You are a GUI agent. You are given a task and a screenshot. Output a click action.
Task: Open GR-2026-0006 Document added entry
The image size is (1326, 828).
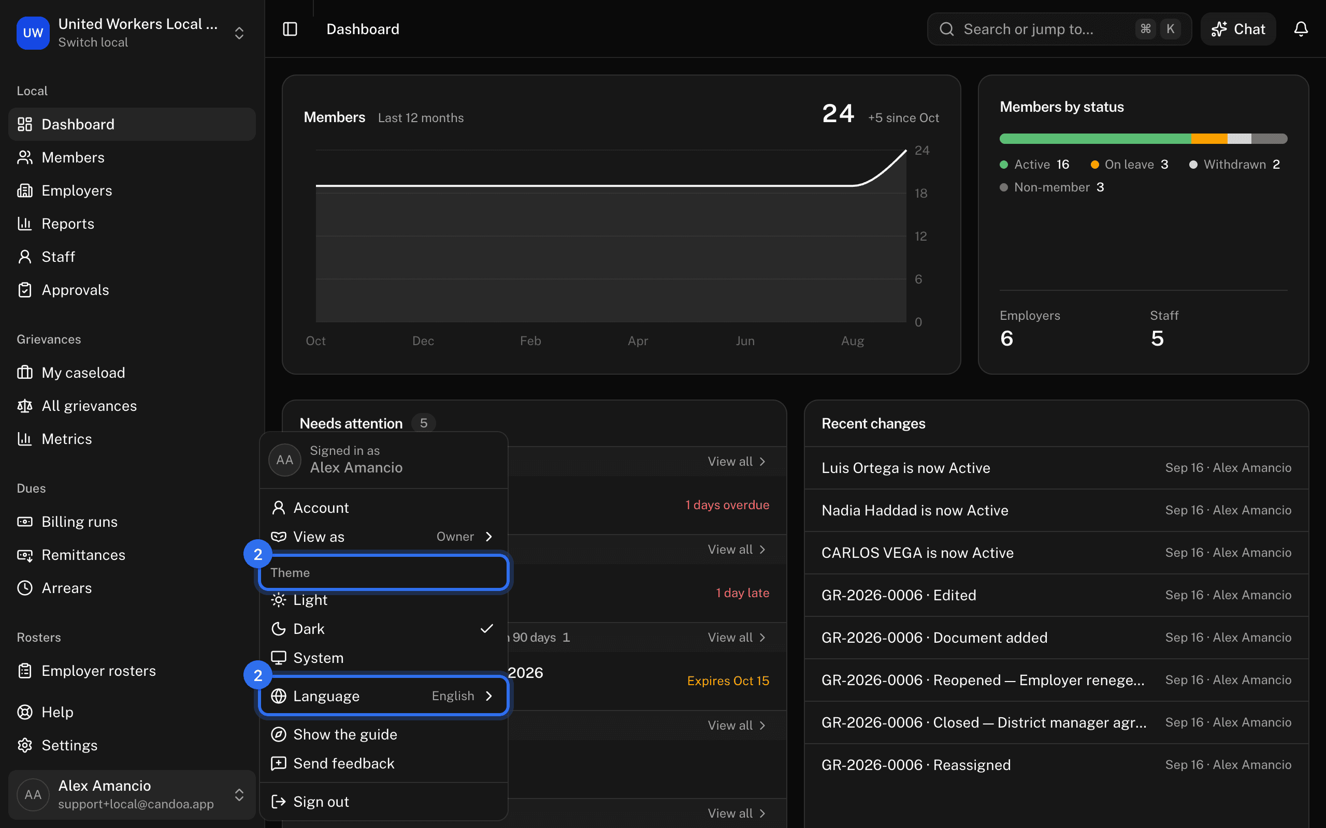tap(1057, 638)
